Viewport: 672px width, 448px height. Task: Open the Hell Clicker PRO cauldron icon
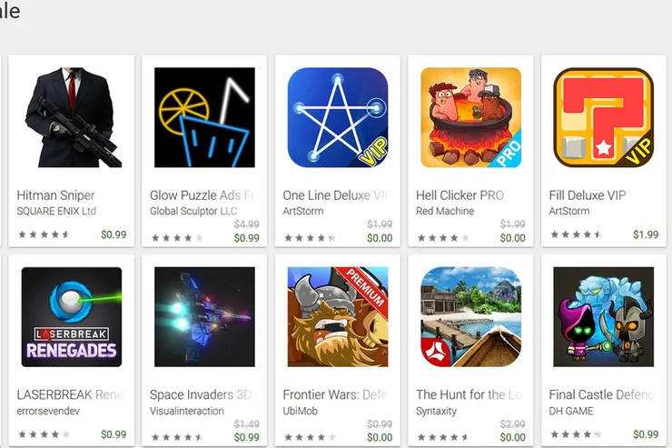pos(470,117)
